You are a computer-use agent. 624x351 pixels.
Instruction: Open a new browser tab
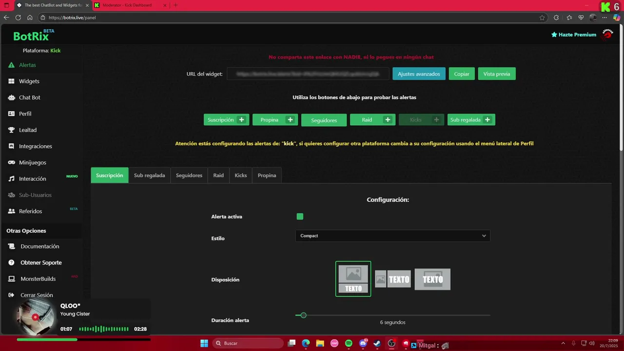click(175, 5)
